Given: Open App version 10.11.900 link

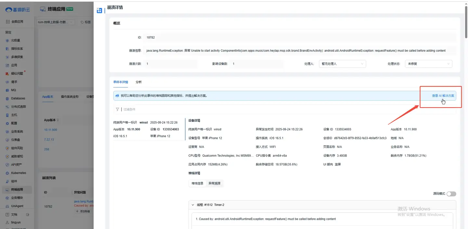Looking at the screenshot, I should (x=50, y=130).
